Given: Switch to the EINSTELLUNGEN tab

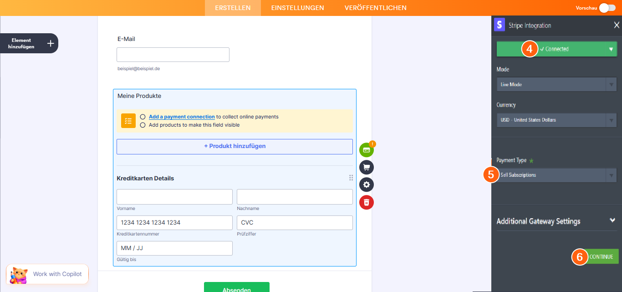Looking at the screenshot, I should tap(297, 8).
